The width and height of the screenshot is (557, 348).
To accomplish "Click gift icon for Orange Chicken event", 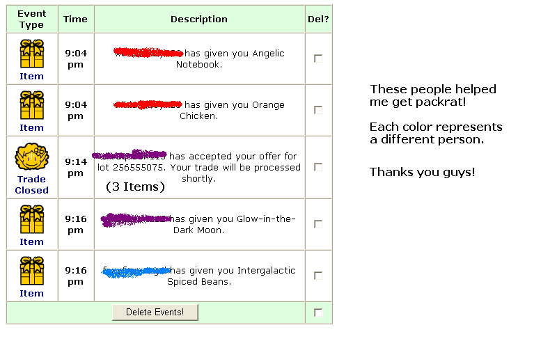I will tap(32, 105).
